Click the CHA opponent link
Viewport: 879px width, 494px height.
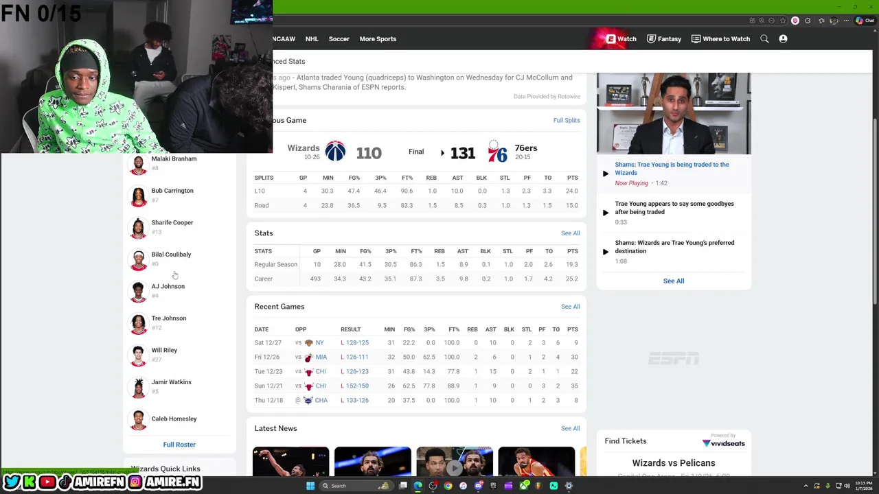coord(321,400)
